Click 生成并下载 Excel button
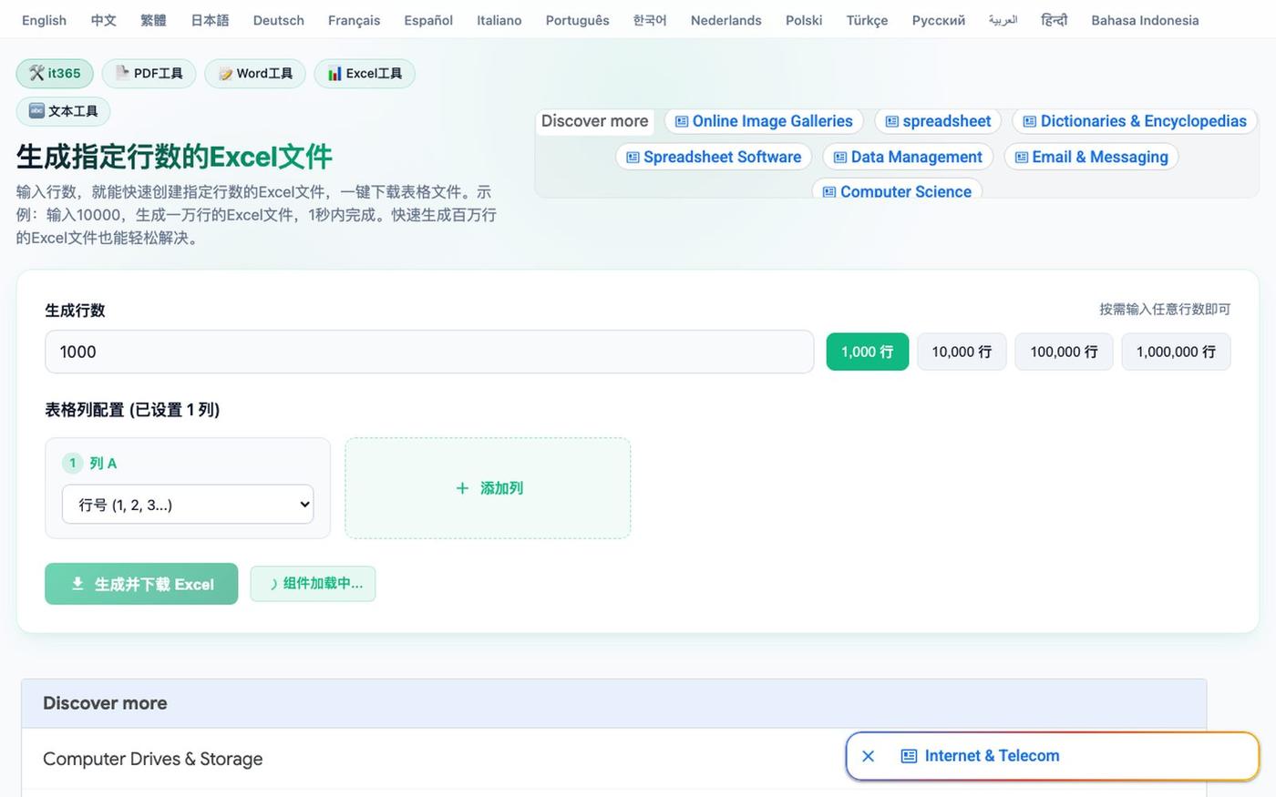 pyautogui.click(x=141, y=584)
